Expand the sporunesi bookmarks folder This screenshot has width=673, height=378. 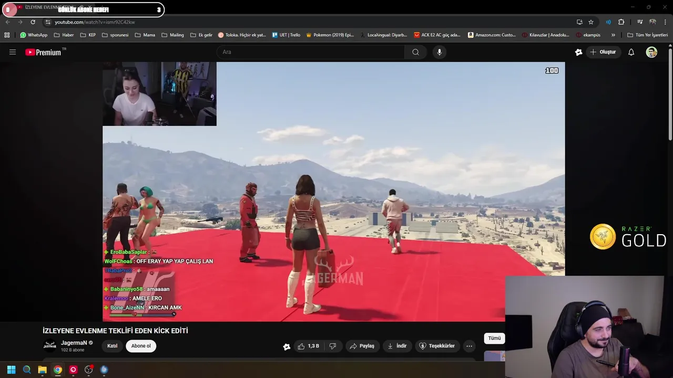115,35
